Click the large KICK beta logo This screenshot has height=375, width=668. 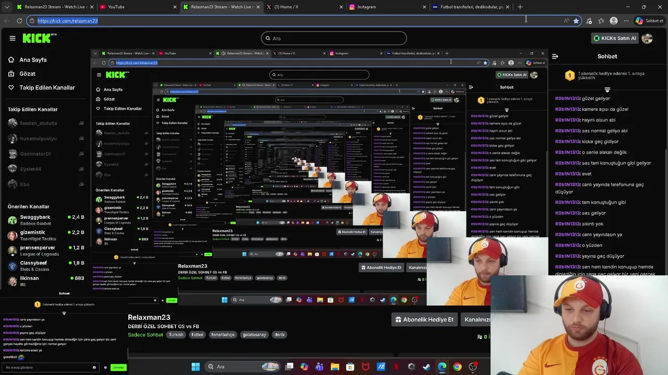(x=39, y=38)
